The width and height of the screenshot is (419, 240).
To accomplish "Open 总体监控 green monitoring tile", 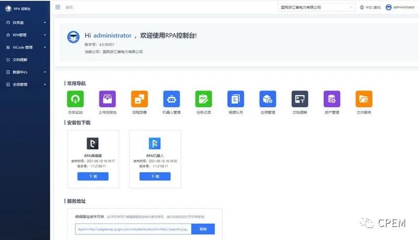I will pos(75,99).
